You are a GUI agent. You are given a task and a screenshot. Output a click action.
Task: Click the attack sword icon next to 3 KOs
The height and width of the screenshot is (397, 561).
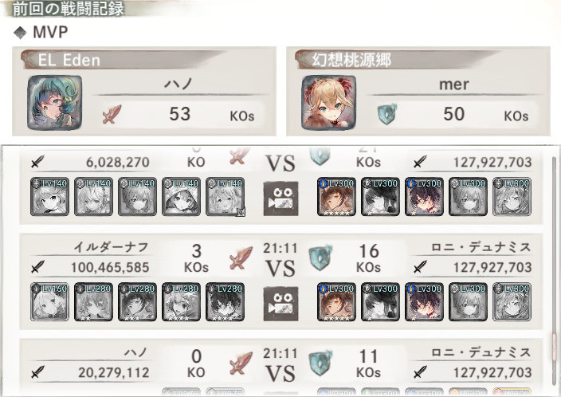[241, 257]
